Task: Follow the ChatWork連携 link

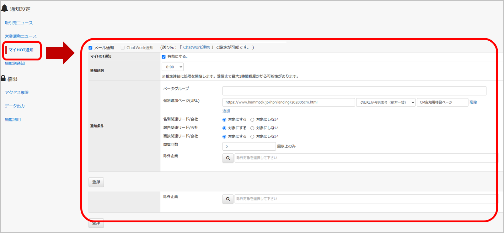Action: point(196,48)
